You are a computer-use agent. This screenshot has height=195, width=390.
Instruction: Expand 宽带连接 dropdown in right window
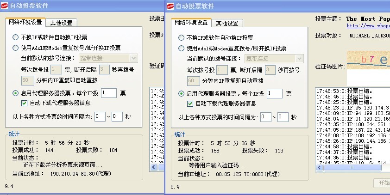[299, 59]
